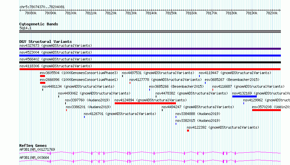Image resolution: width=290 pixels, height=165 pixels.
Task: Open the nsv4481134 variant label
Action: pyautogui.click(x=78, y=86)
